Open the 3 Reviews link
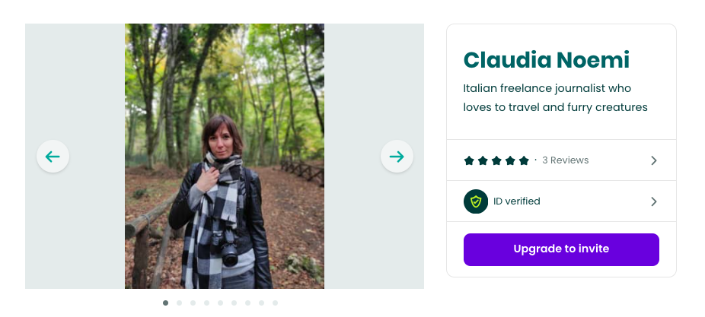 pos(565,160)
